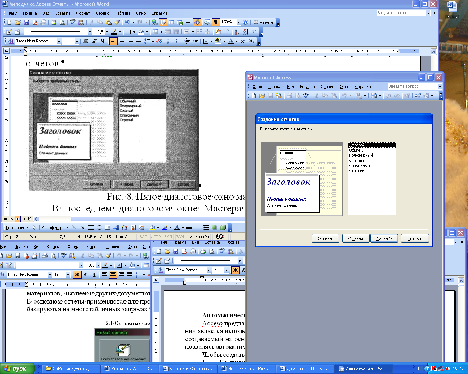Click the Draw Table pencil icon in Методичка Word
The width and height of the screenshot is (468, 374).
[9, 32]
